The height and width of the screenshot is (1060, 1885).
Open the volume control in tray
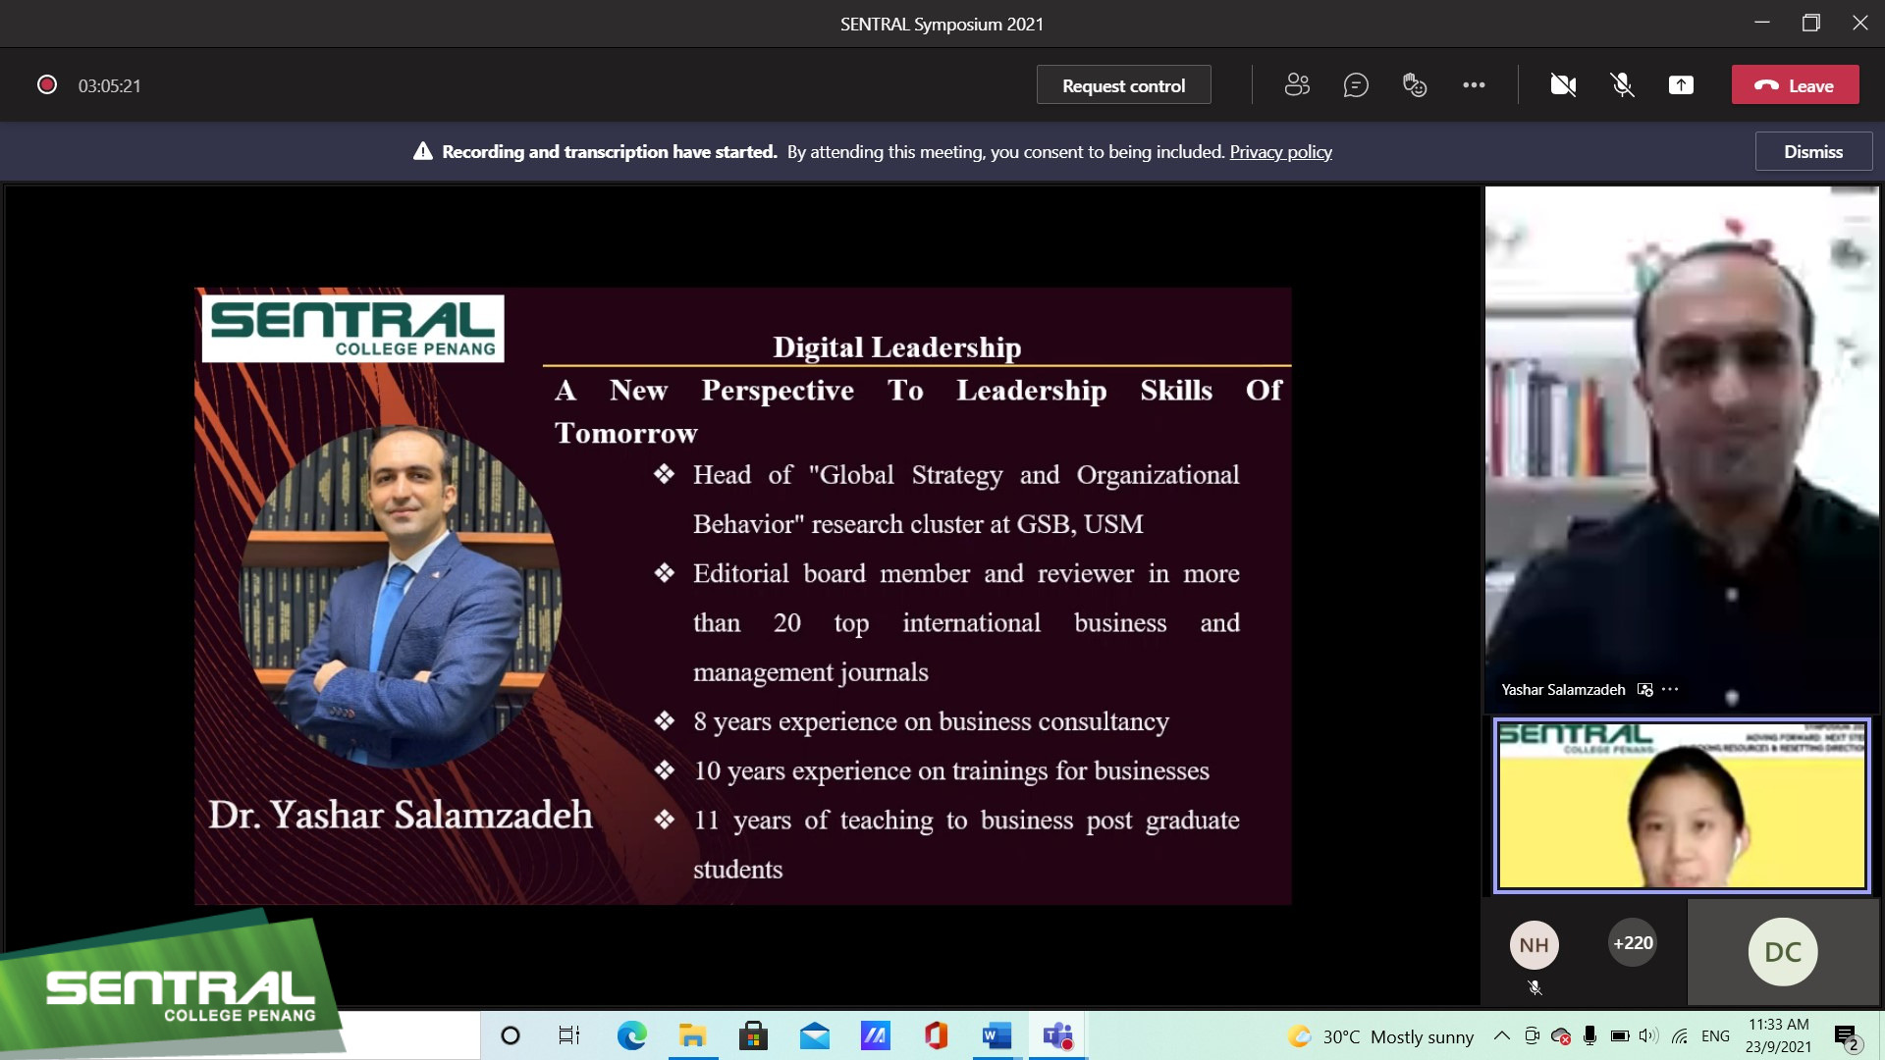(1648, 1035)
